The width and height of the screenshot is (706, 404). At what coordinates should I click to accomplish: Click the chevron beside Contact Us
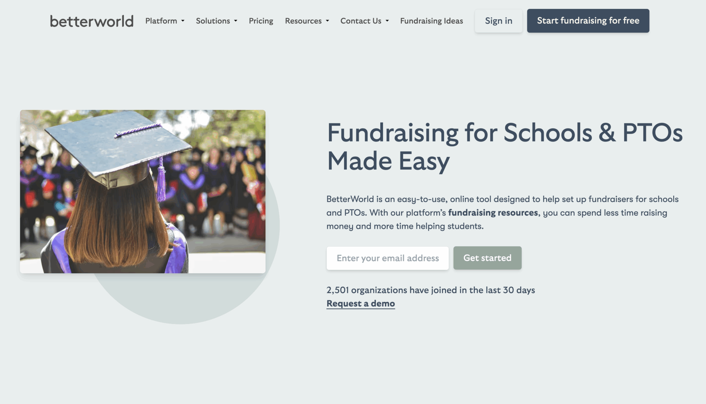pos(386,21)
